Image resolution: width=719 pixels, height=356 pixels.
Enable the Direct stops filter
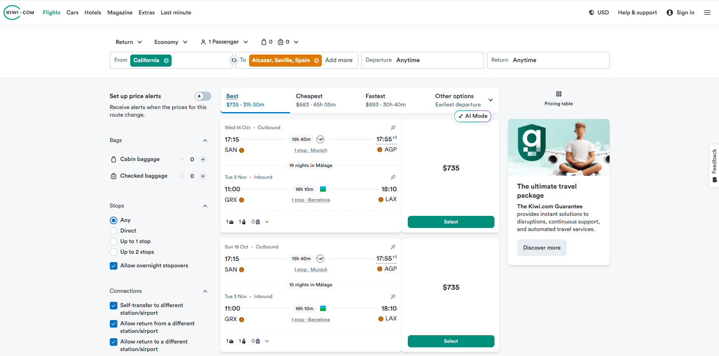[113, 231]
